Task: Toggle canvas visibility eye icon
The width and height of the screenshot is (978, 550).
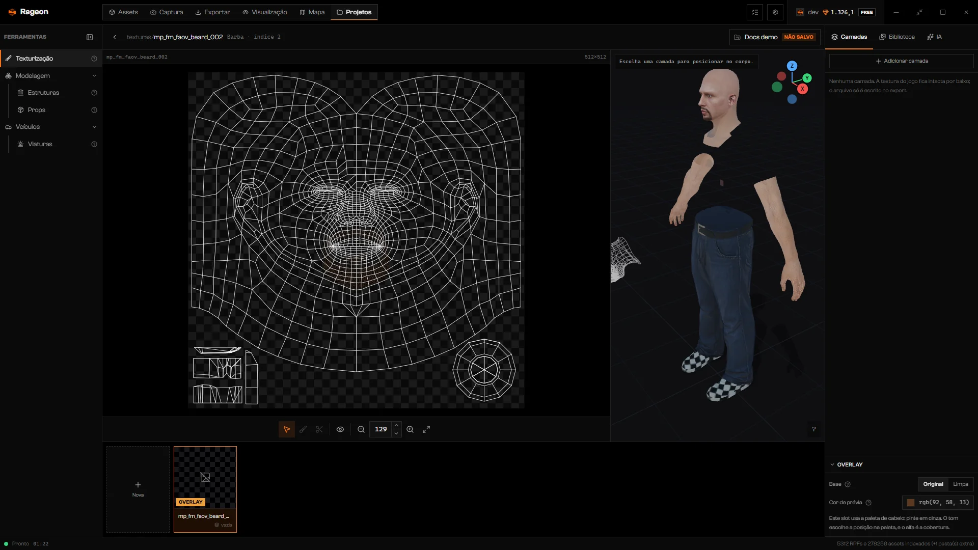Action: pos(340,429)
